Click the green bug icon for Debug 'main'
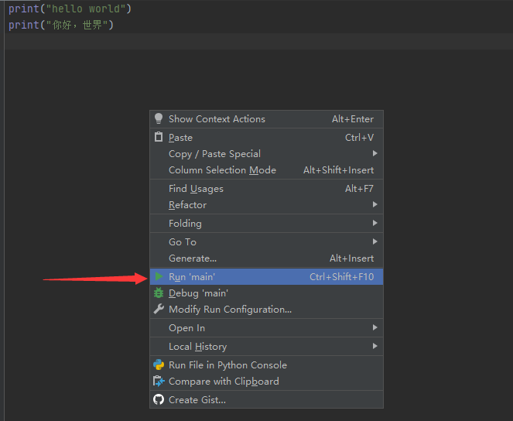The image size is (513, 421). 159,293
